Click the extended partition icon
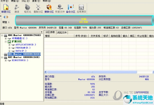Image resolution: width=154 pixels, height=105 pixels. tap(9, 42)
